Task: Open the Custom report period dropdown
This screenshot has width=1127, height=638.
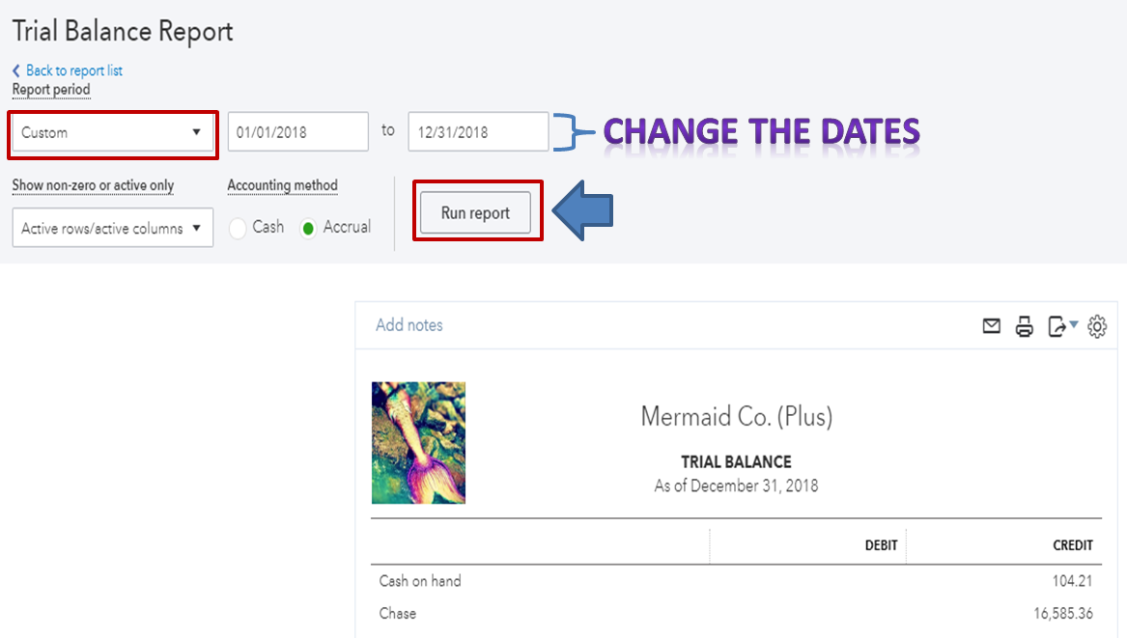Action: (x=113, y=133)
